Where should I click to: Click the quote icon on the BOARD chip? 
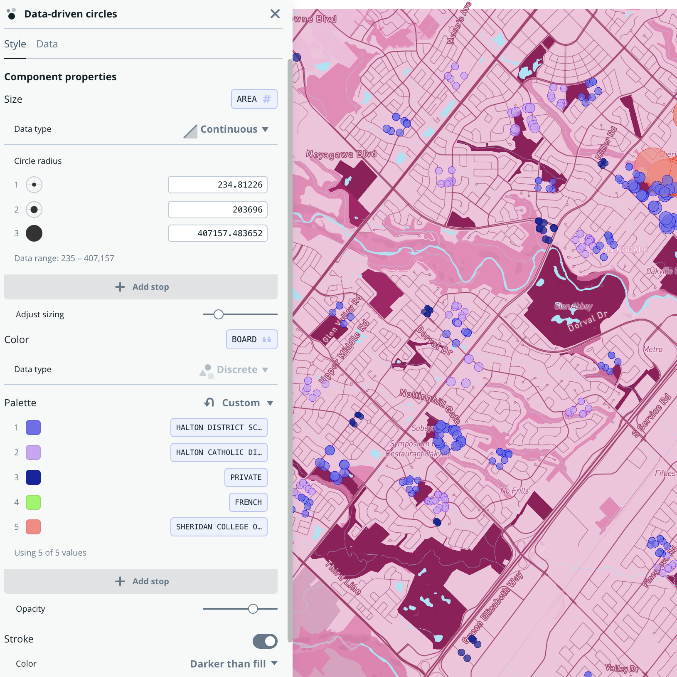pos(266,339)
